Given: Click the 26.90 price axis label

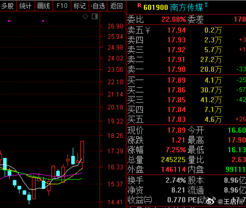Looking at the screenshot, I should tap(115, 26).
